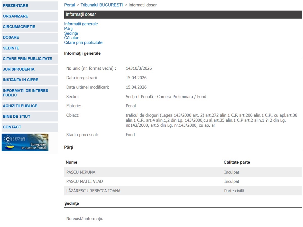Viewport: 303px width, 227px height.
Task: Click the Ședințe section heading
Action: pos(72,204)
